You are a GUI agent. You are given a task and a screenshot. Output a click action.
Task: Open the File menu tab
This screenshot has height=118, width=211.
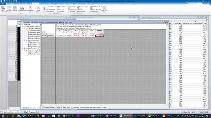pos(3,4)
